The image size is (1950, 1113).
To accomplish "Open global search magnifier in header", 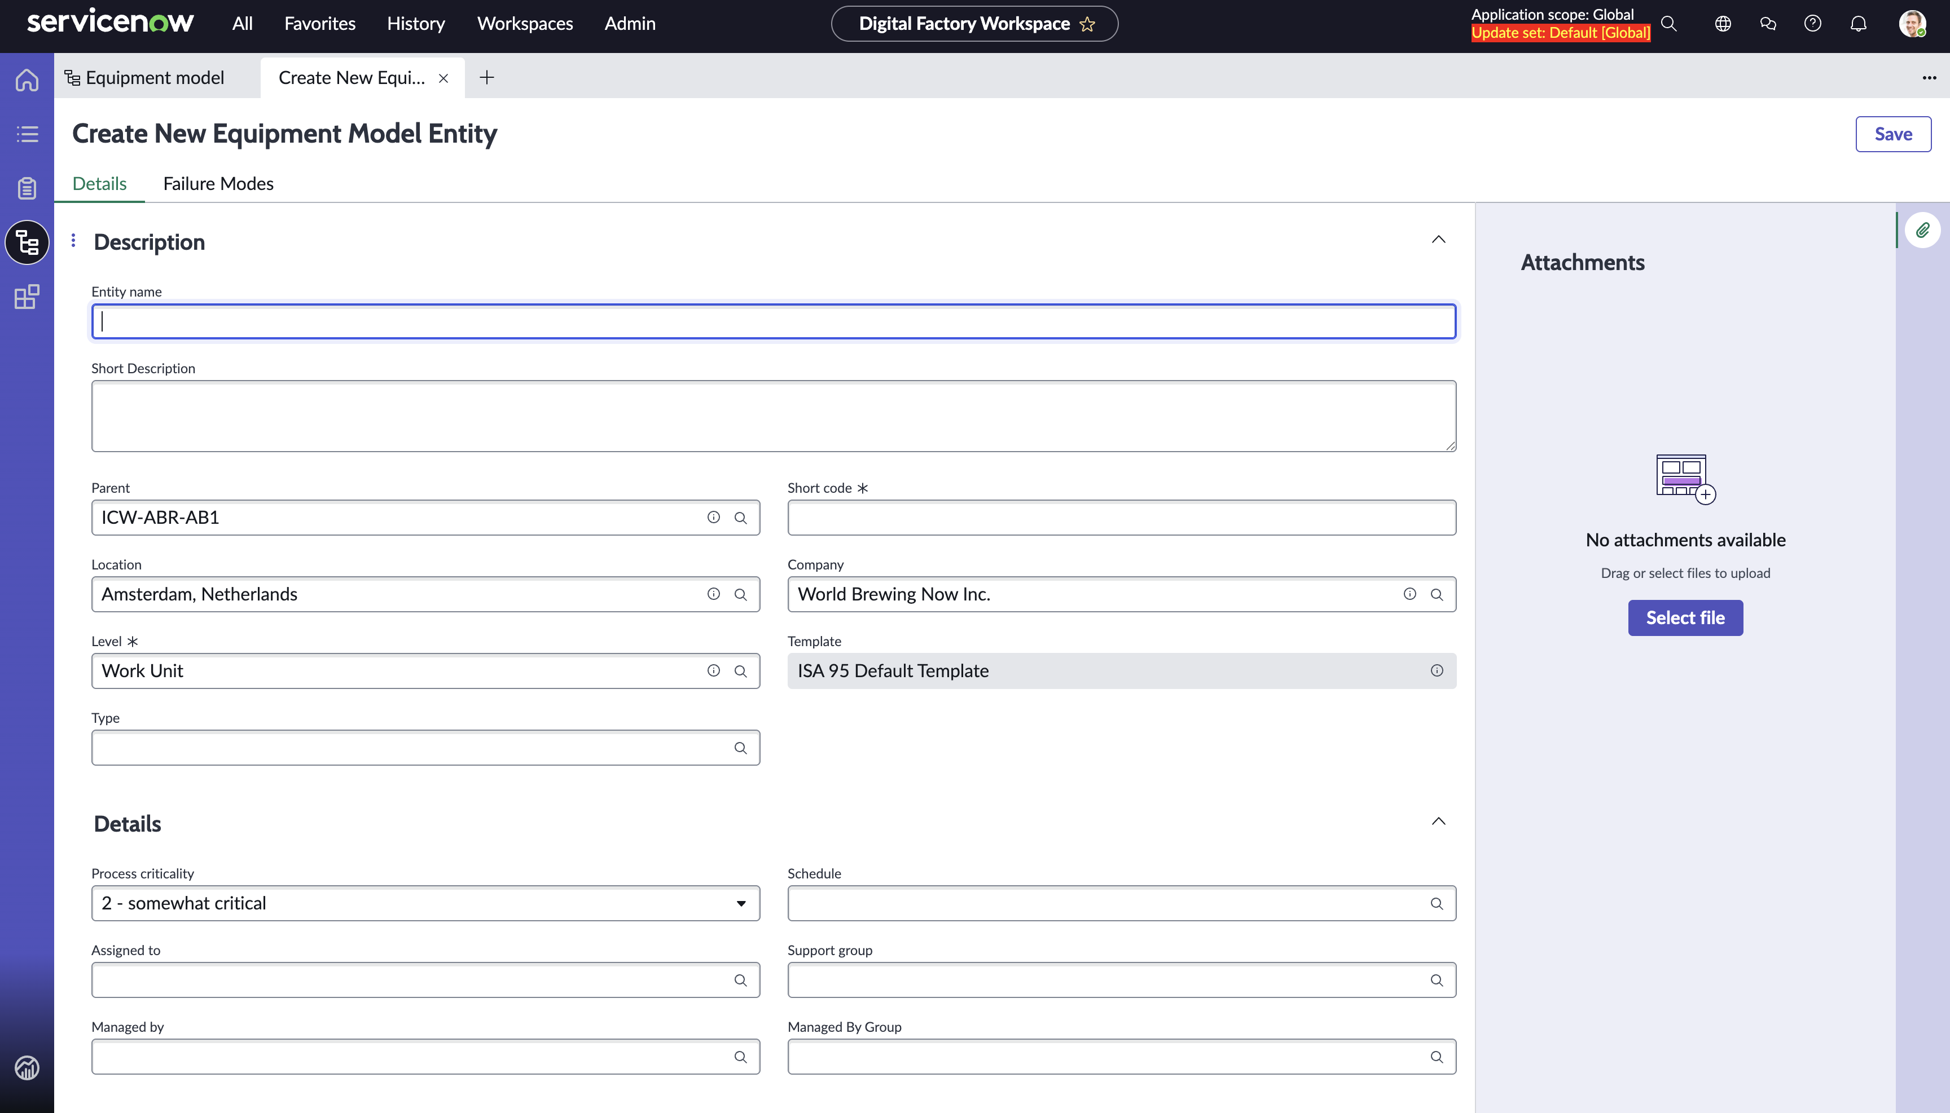I will pos(1668,24).
